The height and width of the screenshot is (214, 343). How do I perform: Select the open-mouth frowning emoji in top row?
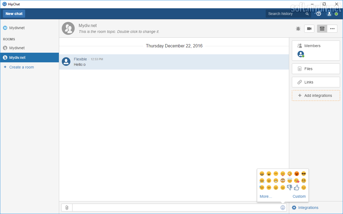pyautogui.click(x=269, y=174)
